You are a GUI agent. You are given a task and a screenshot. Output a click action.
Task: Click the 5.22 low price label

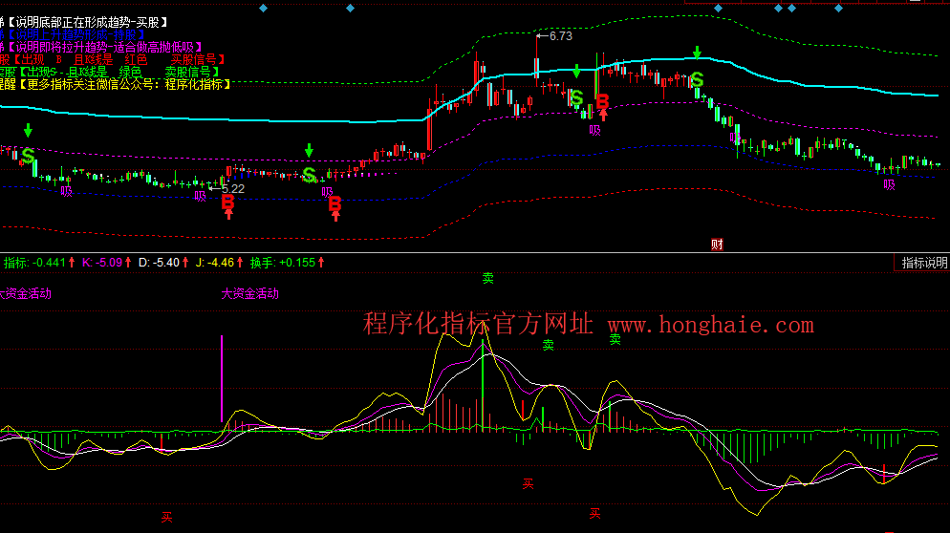pyautogui.click(x=231, y=188)
